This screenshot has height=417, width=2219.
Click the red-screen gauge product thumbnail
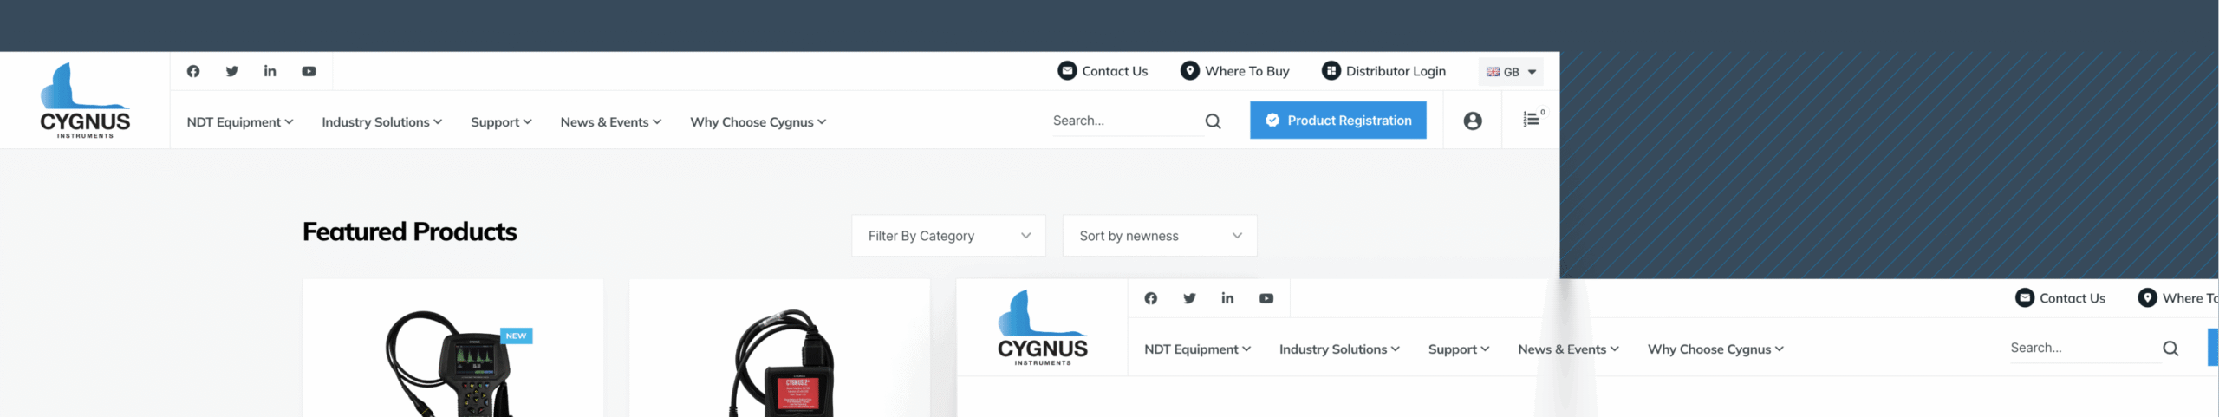pyautogui.click(x=784, y=363)
